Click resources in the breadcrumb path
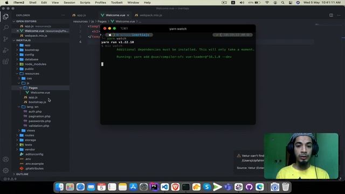The height and width of the screenshot is (194, 345). coord(80,22)
